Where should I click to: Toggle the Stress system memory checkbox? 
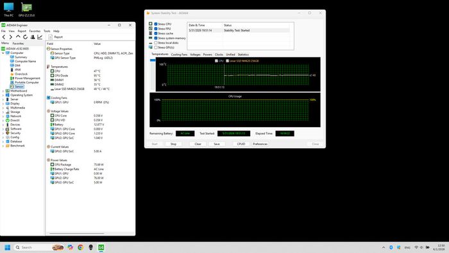(156, 38)
